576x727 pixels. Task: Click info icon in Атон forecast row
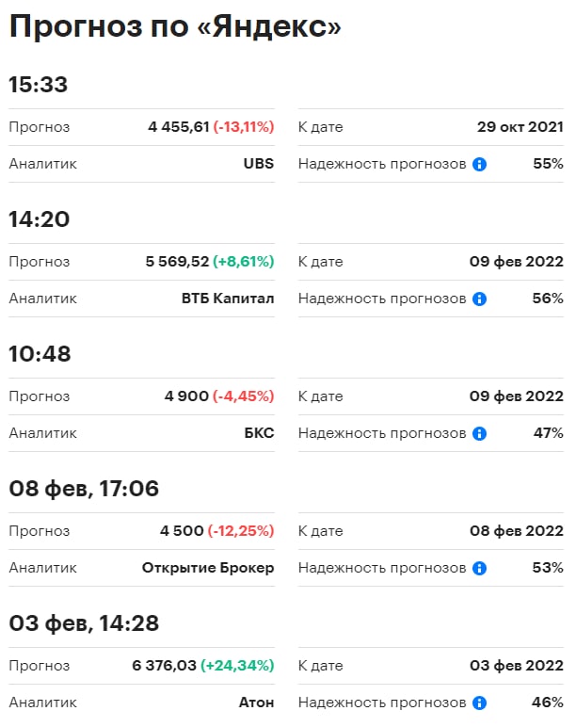479,703
